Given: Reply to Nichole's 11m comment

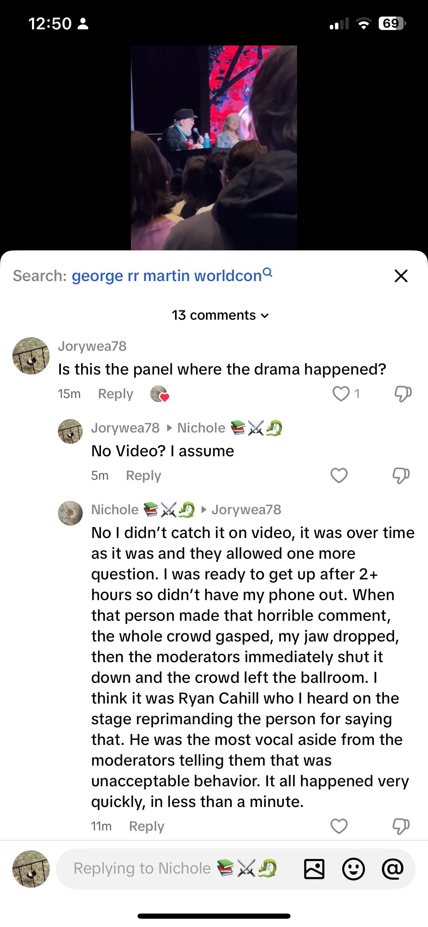Looking at the screenshot, I should (146, 826).
